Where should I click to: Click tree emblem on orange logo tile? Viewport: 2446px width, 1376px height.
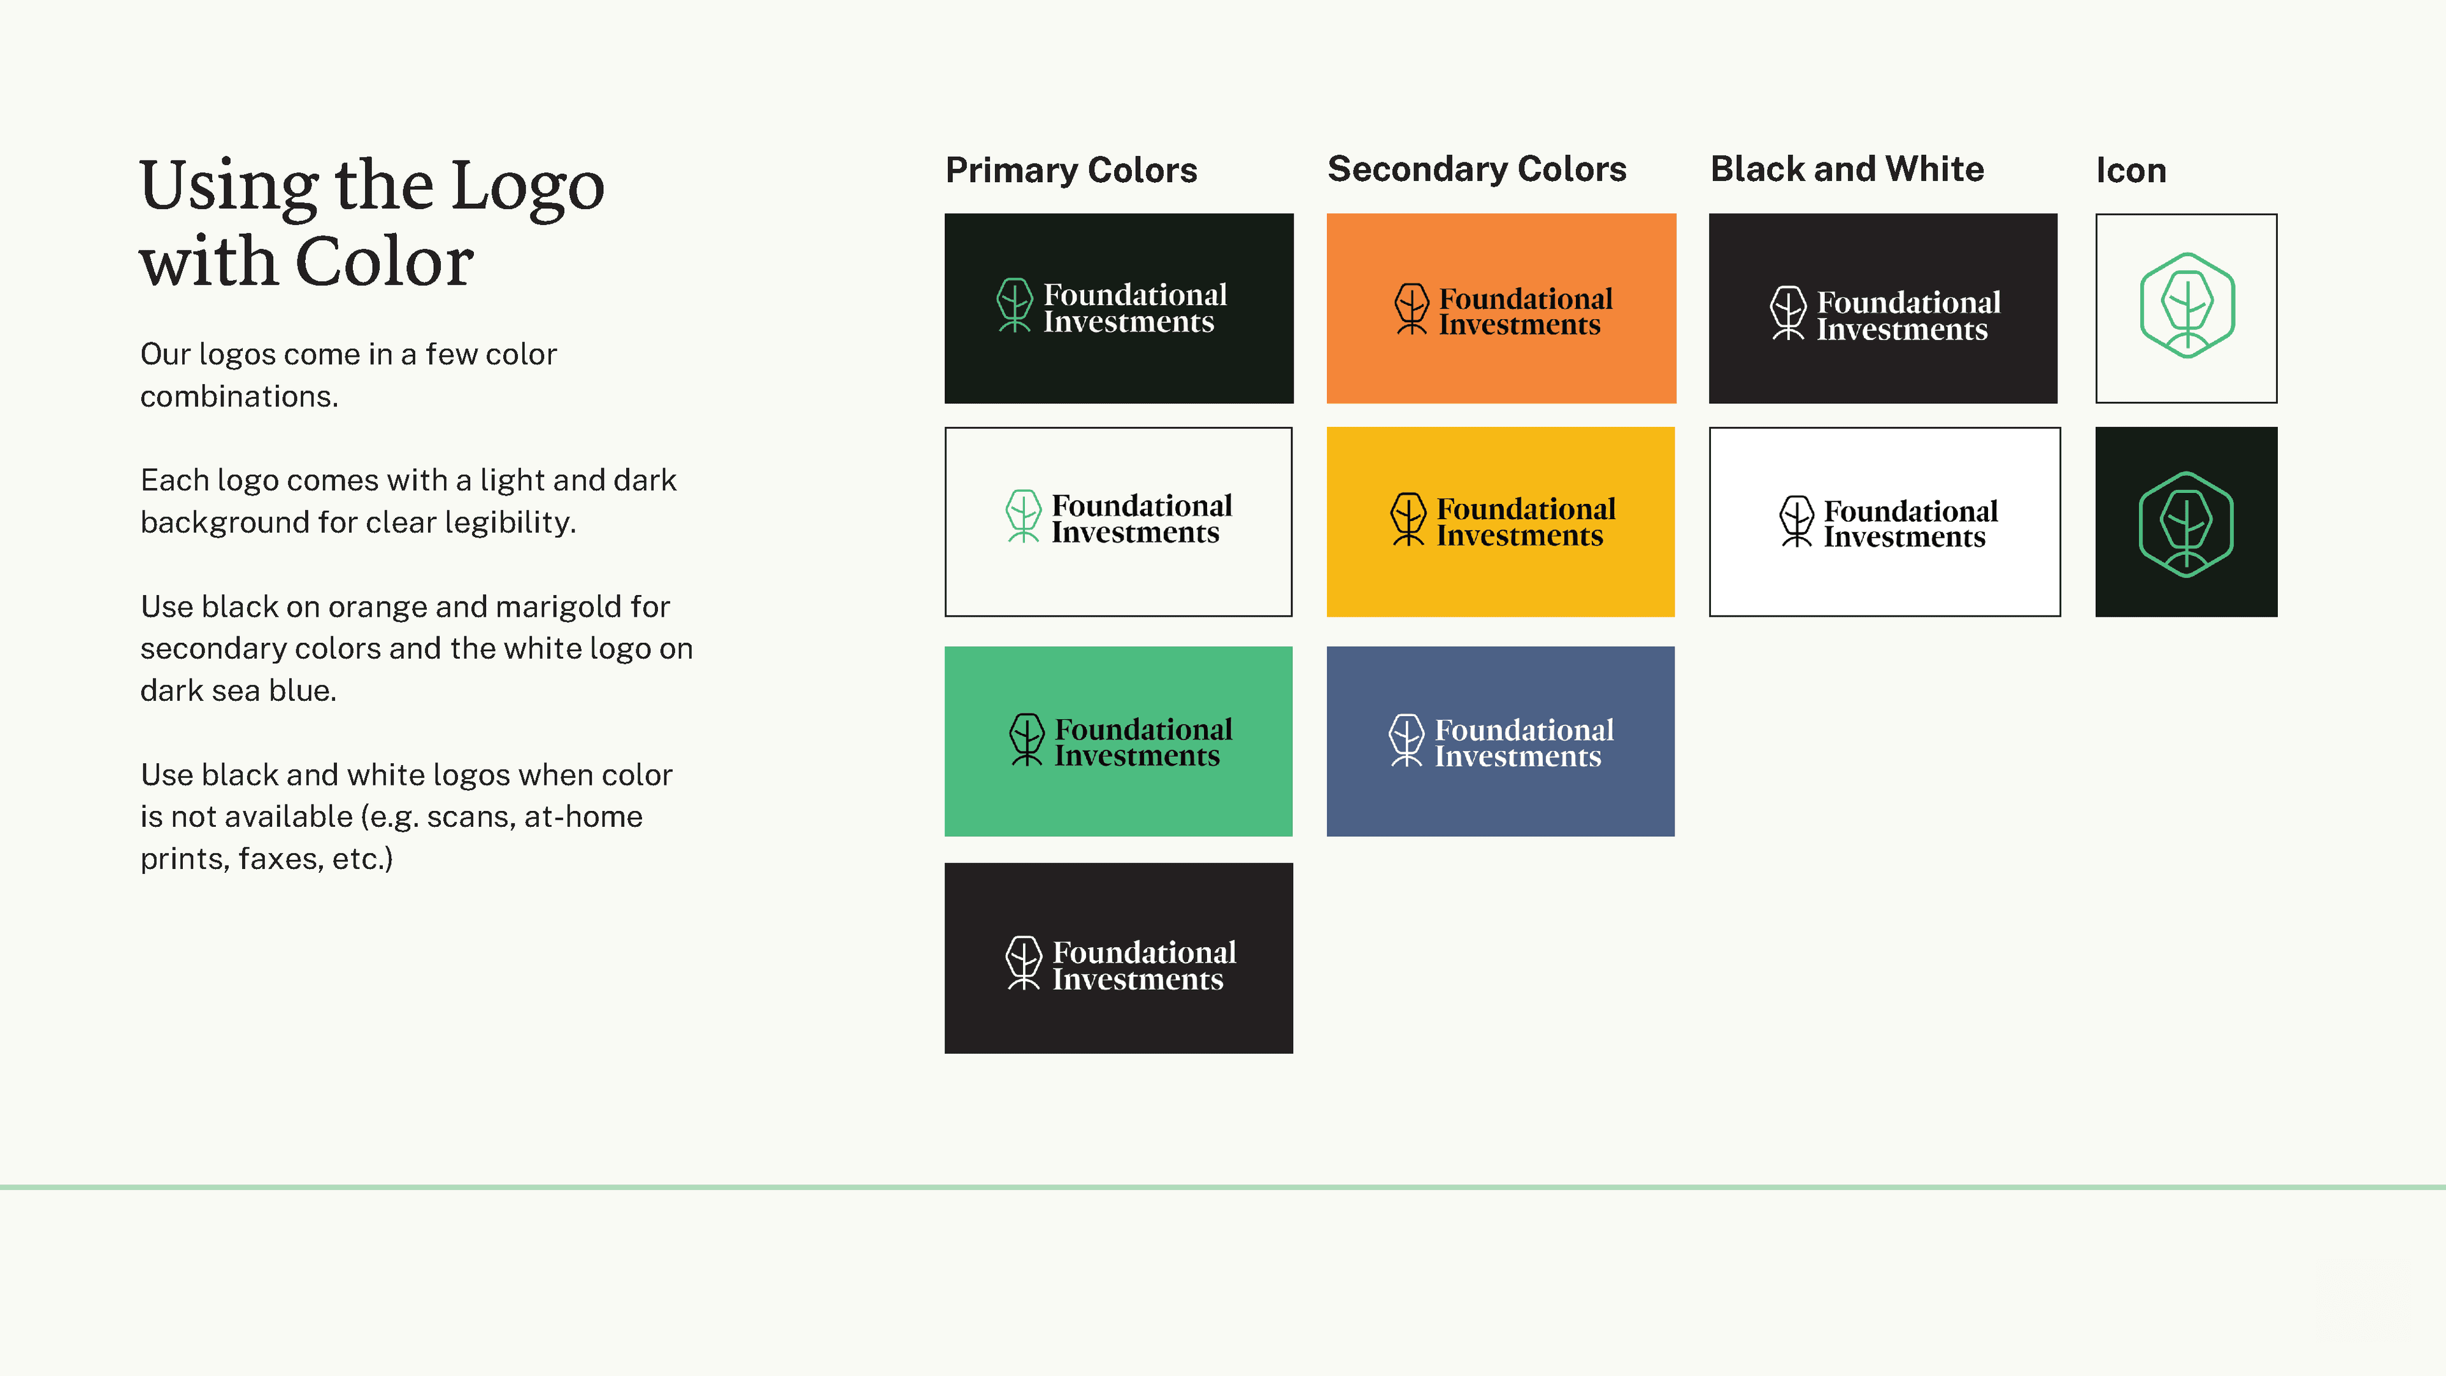[1411, 308]
